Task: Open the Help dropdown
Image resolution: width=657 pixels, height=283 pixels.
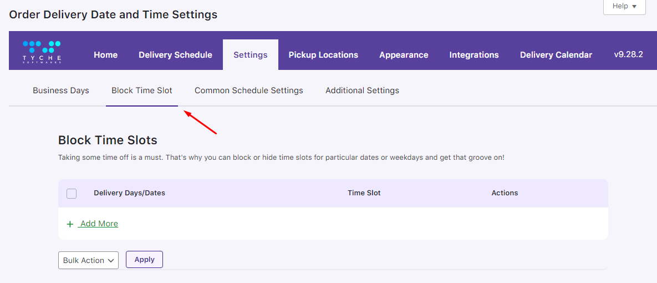Action: click(x=624, y=6)
